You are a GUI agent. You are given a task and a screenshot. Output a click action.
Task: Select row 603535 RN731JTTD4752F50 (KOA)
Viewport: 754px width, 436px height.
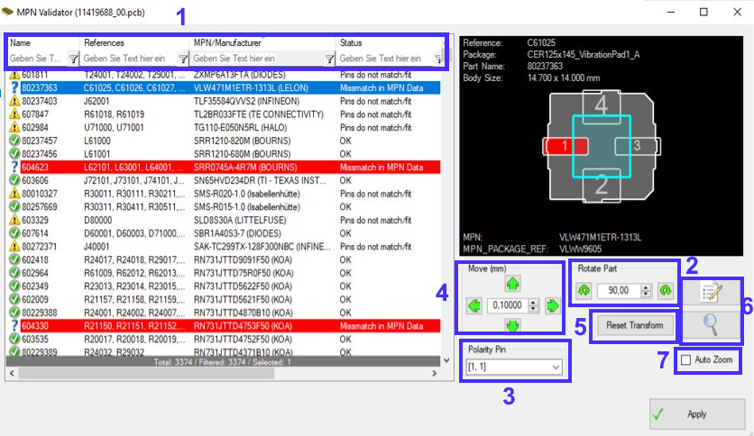pyautogui.click(x=224, y=339)
